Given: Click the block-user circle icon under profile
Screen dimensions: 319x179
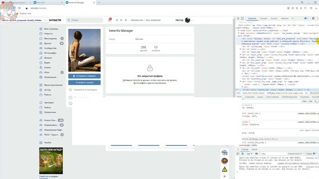Looking at the screenshot, I should coord(71,103).
